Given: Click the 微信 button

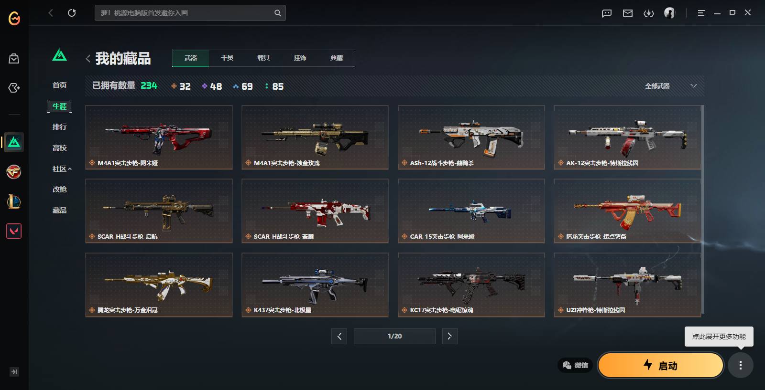Looking at the screenshot, I should [x=575, y=365].
